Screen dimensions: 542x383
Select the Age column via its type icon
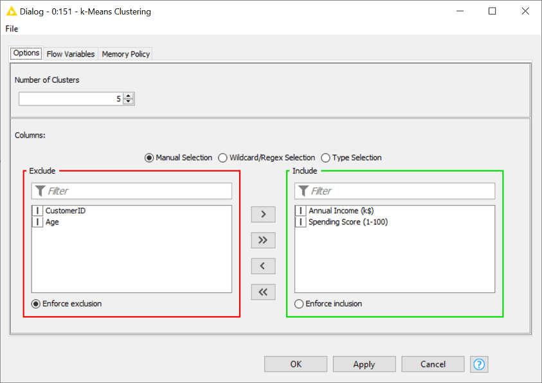point(39,222)
